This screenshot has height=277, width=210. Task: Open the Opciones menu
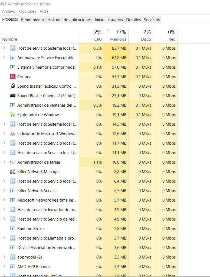coord(28,11)
